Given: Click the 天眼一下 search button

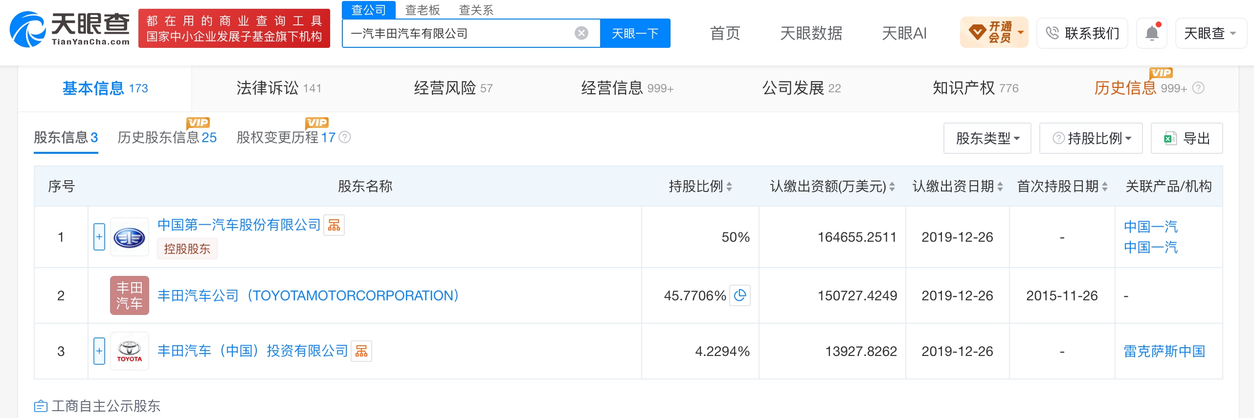Looking at the screenshot, I should (x=635, y=33).
